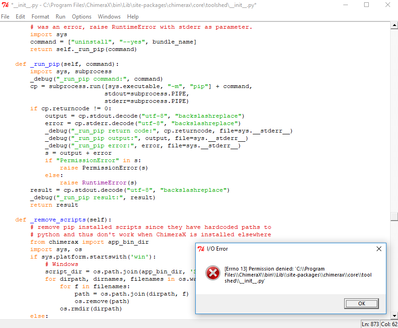398x328 pixels.
Task: Minimize the IDLE editor window
Action: [345, 5]
